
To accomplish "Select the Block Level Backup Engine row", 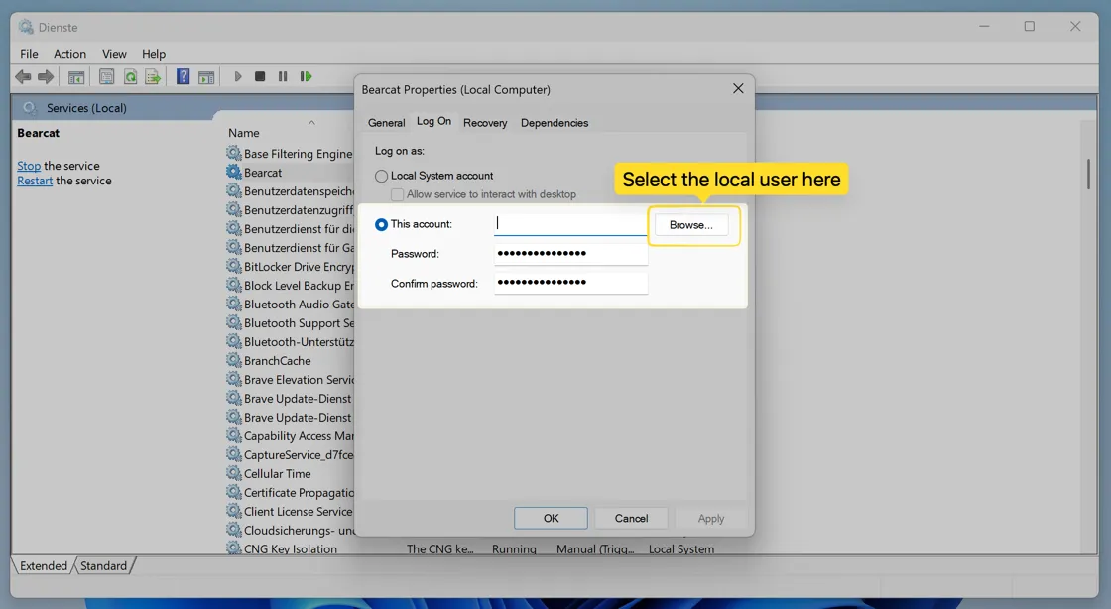I will 290,286.
